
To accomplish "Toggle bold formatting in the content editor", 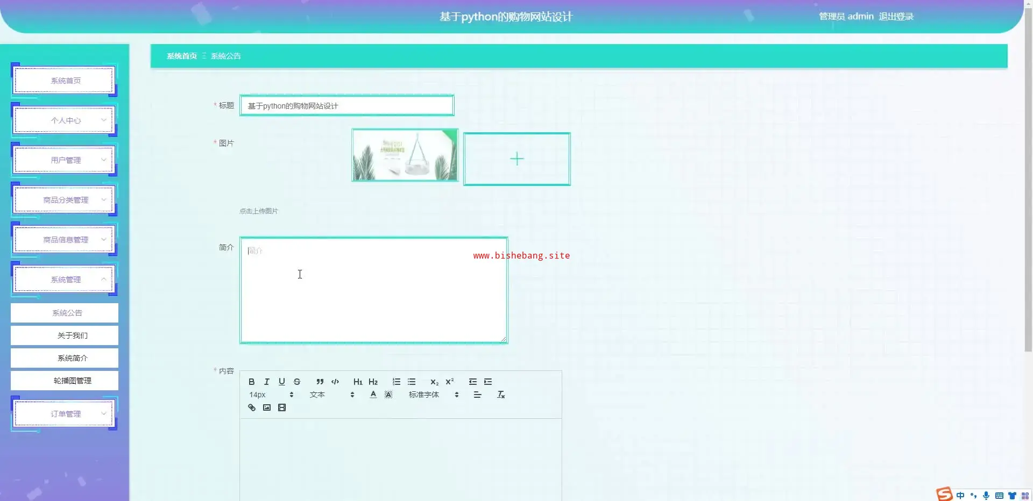I will pos(251,382).
